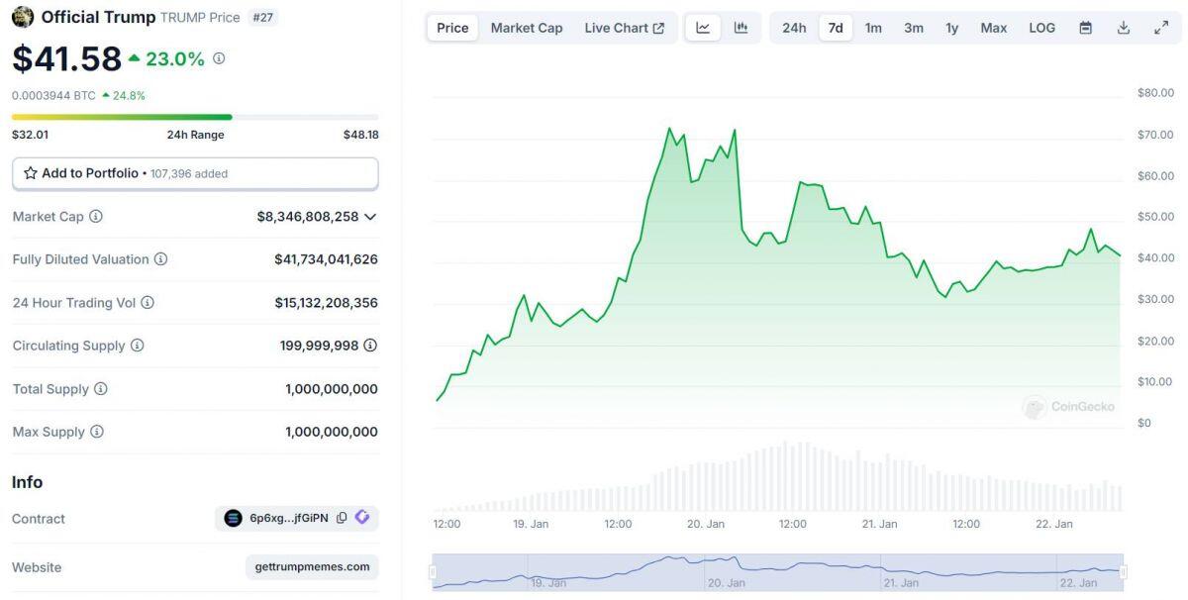Download chart data icon
This screenshot has width=1188, height=600.
[1124, 28]
